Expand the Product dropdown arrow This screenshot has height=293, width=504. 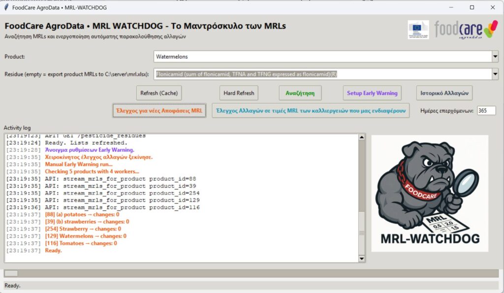click(x=495, y=57)
